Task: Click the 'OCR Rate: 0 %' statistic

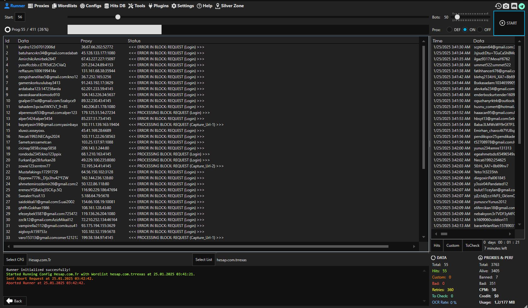Action: 444,302
